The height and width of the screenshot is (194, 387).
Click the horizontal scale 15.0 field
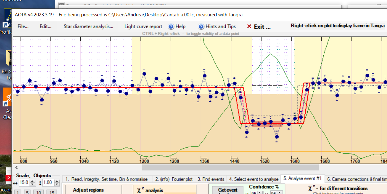tap(24, 183)
